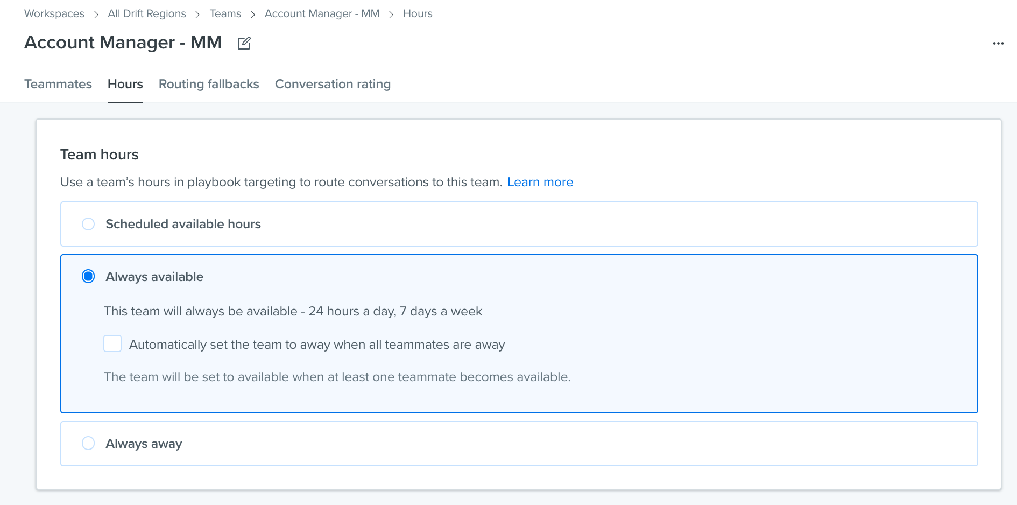
Task: Click the Learn more link
Action: (540, 182)
